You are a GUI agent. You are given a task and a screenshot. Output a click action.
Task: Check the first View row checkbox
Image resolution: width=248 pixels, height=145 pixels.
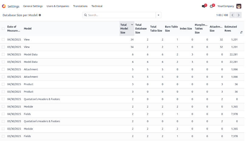[x=3, y=40]
